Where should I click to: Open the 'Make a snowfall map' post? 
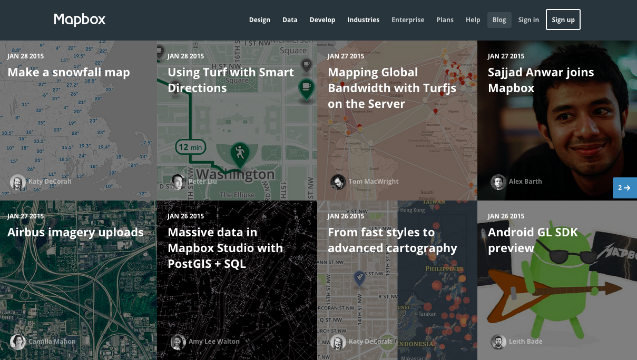coord(68,73)
